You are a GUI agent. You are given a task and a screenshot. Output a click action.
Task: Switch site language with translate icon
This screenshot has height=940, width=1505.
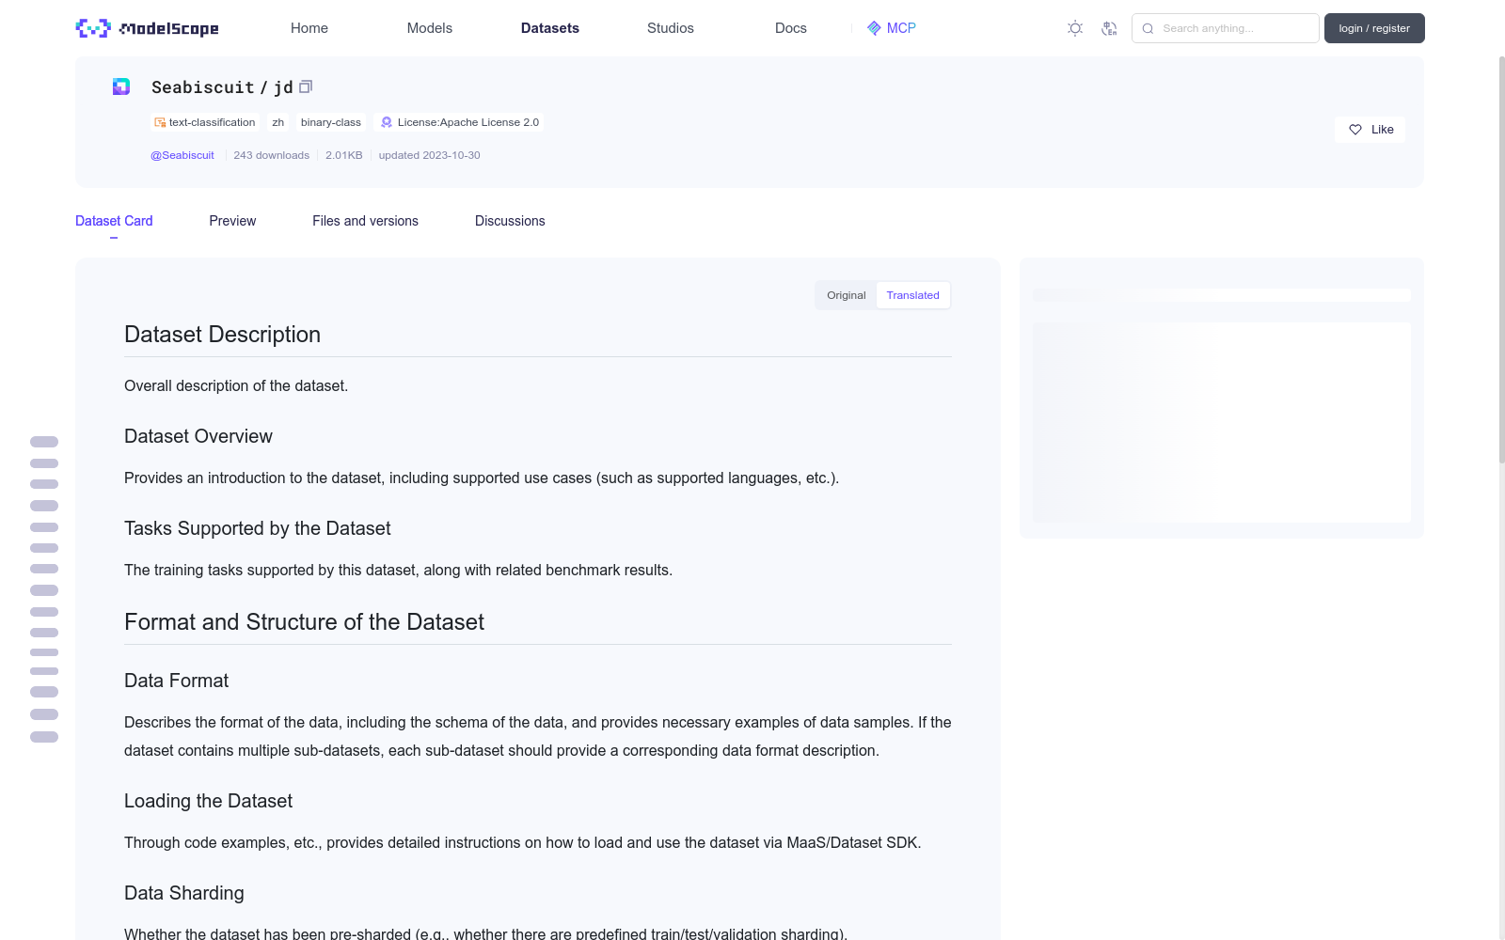coord(1109,28)
